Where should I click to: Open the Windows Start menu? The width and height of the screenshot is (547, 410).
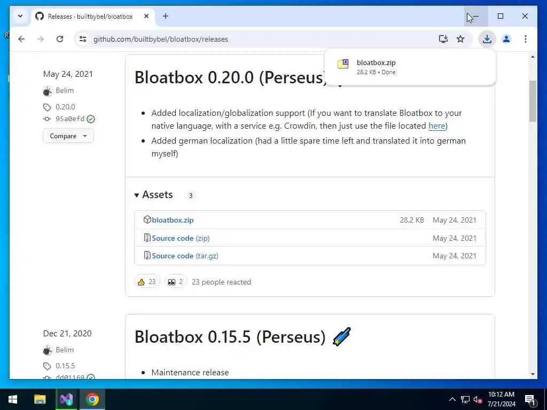click(13, 399)
